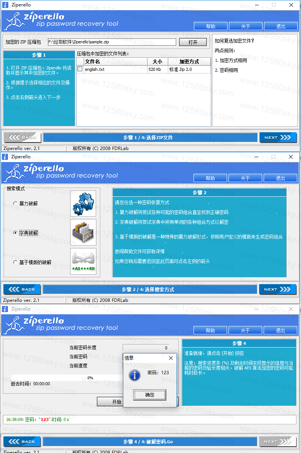Click the 打开 button to browse ZIP
This screenshot has height=453, width=301.
pyautogui.click(x=193, y=42)
